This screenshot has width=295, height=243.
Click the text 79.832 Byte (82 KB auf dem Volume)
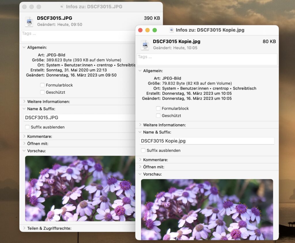[197, 83]
